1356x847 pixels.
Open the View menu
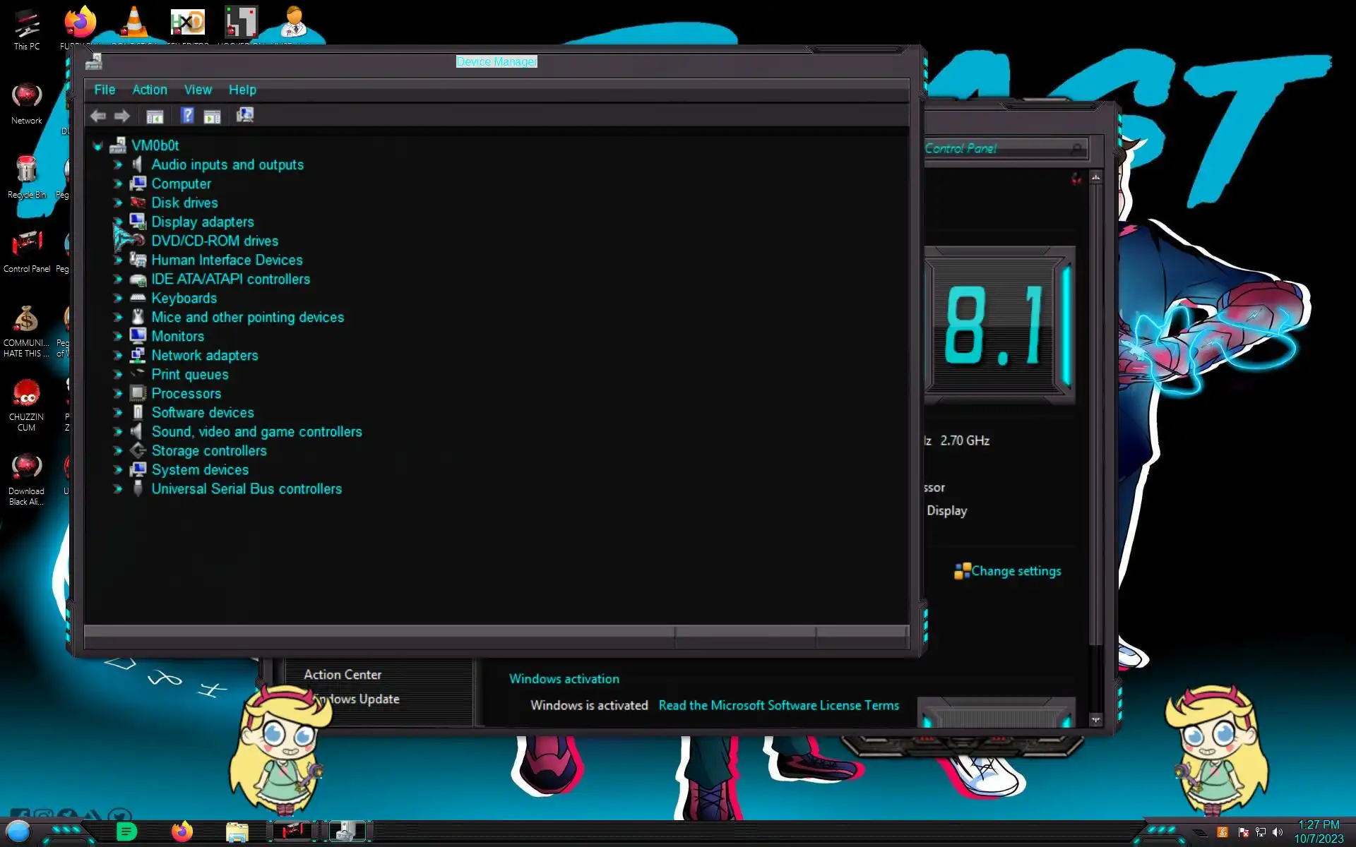click(198, 90)
